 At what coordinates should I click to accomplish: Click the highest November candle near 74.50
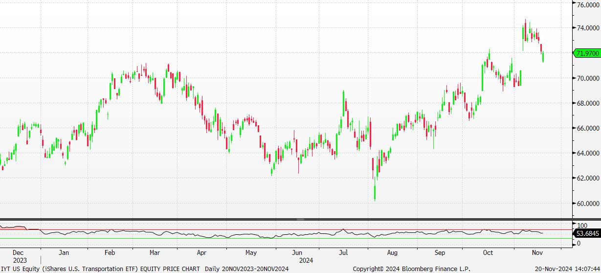tap(526, 30)
